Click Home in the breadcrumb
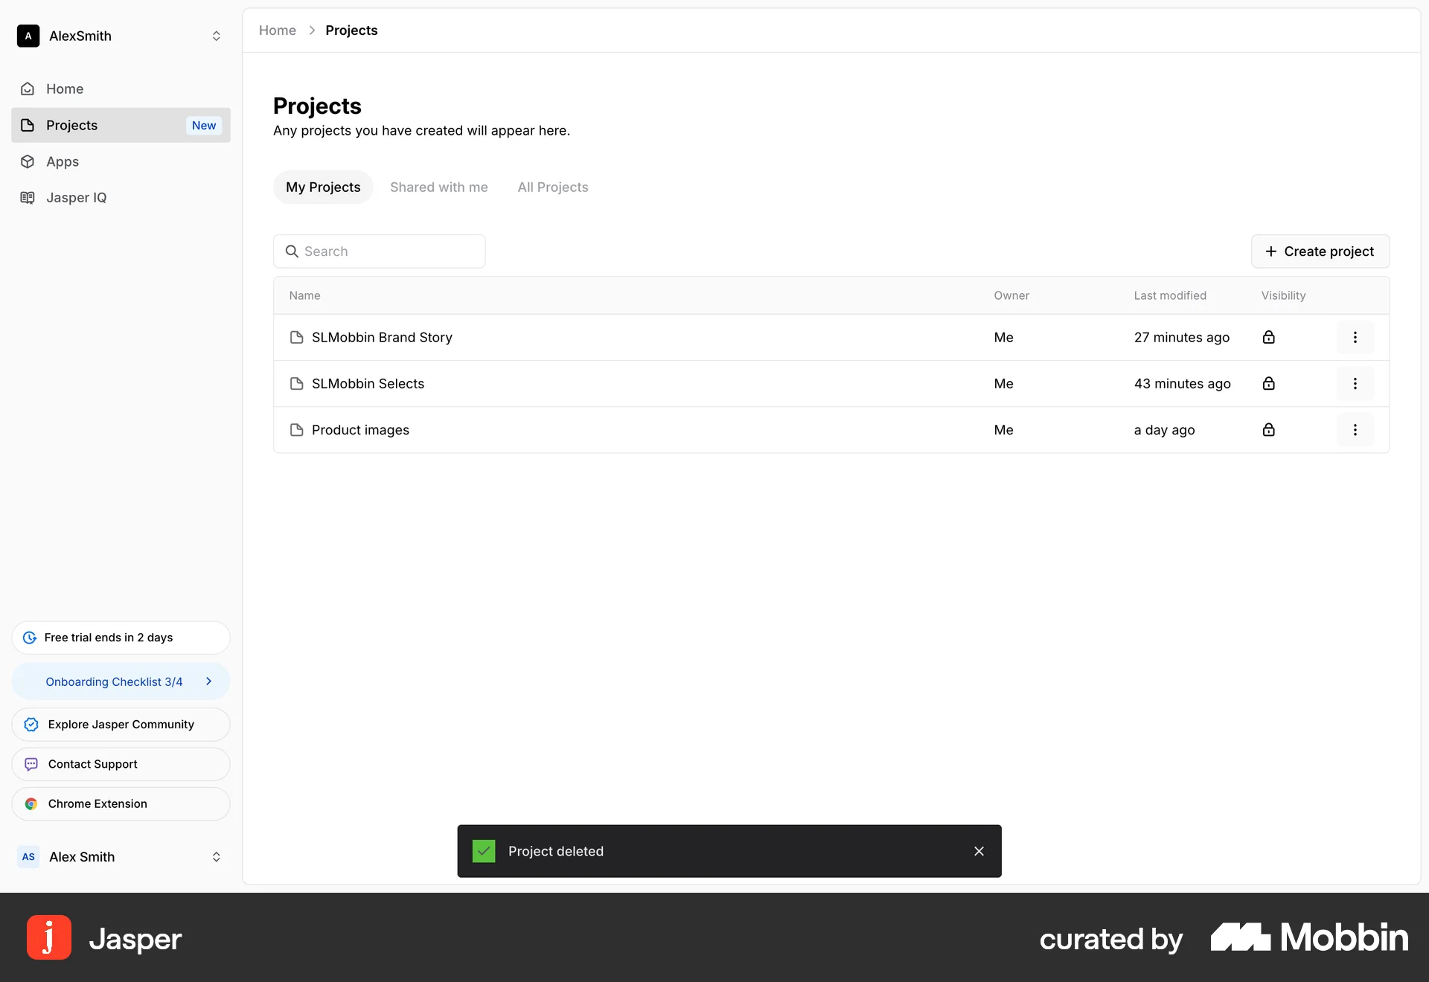1429x982 pixels. coord(277,31)
